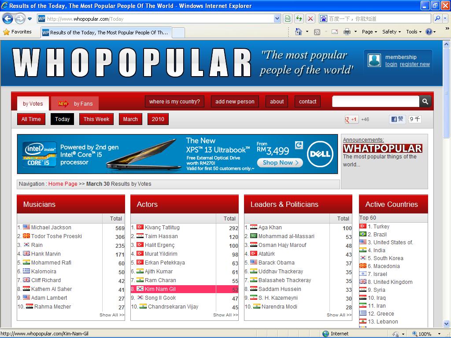451x338 pixels.
Task: Open the Safety dropdown menu
Action: pos(391,32)
